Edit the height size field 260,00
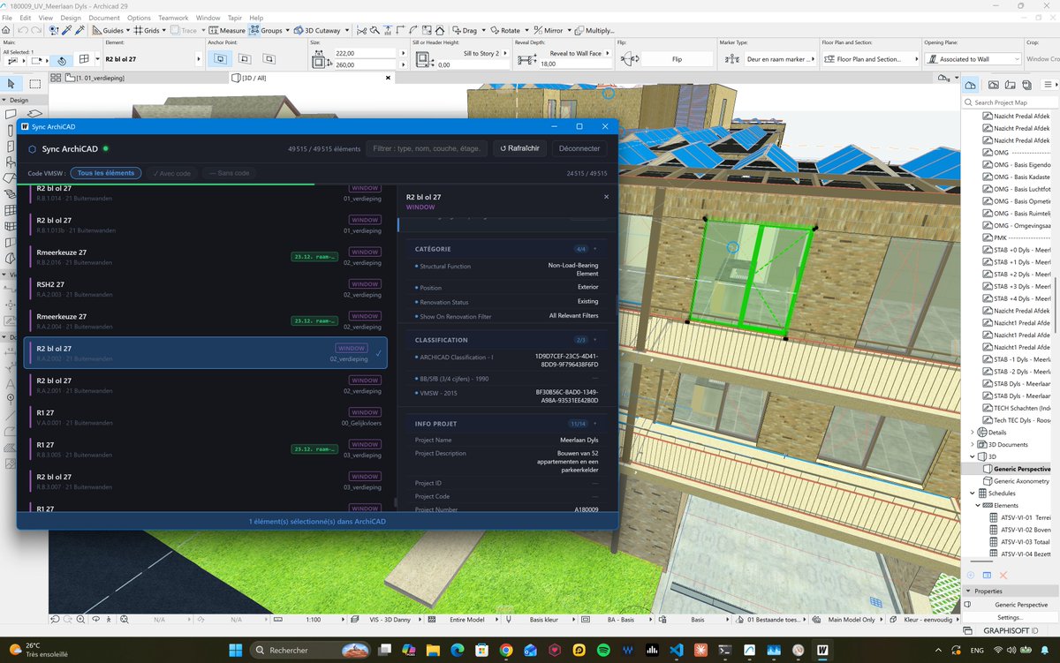Image resolution: width=1060 pixels, height=663 pixels. pyautogui.click(x=367, y=65)
